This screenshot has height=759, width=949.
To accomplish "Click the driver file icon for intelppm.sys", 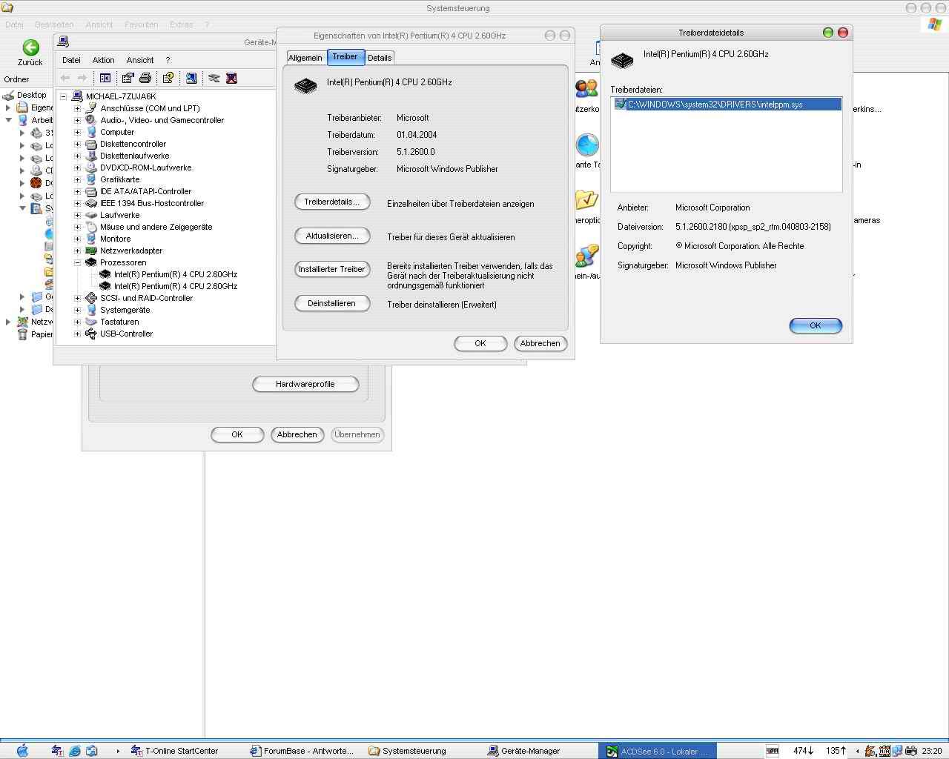I will click(621, 105).
